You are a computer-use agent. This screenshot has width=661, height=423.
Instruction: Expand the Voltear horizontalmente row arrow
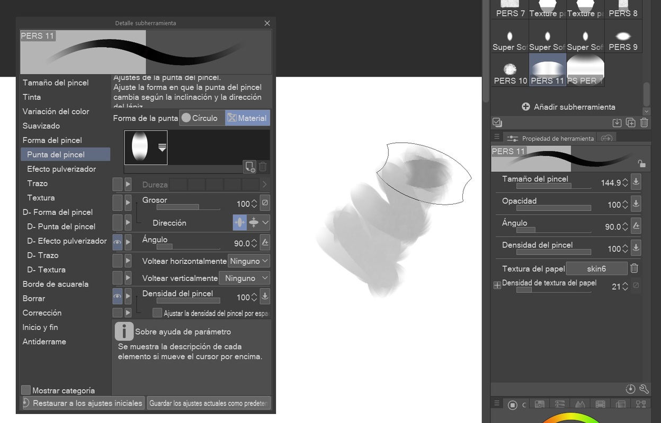pyautogui.click(x=128, y=261)
